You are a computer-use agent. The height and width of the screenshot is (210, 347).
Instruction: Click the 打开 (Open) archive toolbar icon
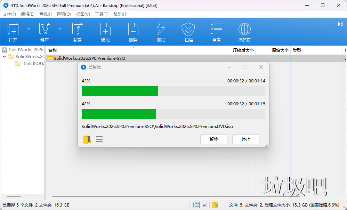click(13, 30)
